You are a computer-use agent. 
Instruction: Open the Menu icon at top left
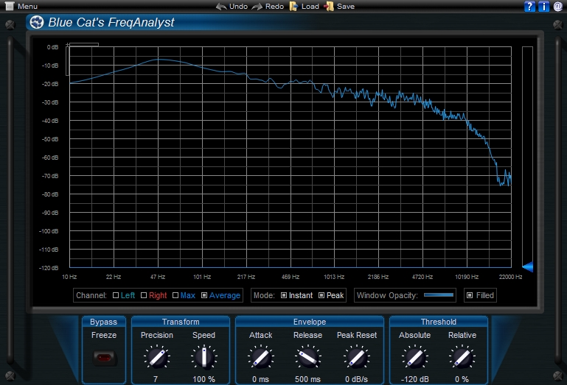10,6
